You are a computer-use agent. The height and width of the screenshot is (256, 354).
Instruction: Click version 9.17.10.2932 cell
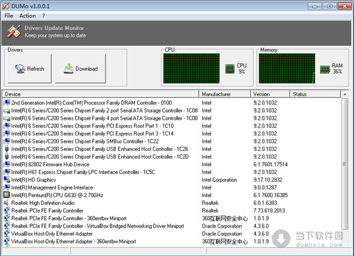[268, 180]
